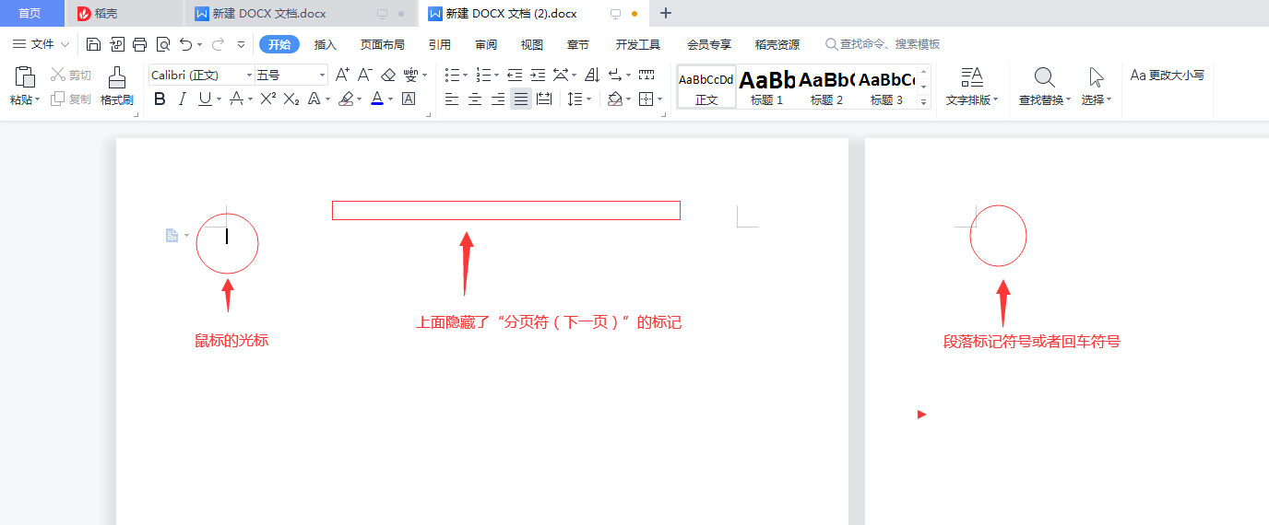The image size is (1269, 525).
Task: Switch to the 首页 tab
Action: pyautogui.click(x=30, y=13)
